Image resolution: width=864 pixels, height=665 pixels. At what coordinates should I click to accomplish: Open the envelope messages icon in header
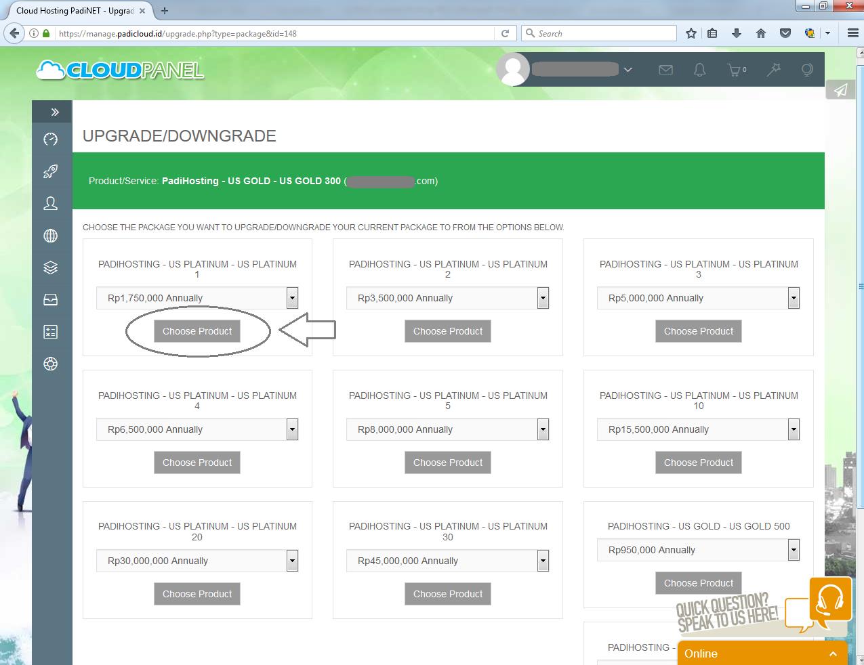pyautogui.click(x=665, y=69)
